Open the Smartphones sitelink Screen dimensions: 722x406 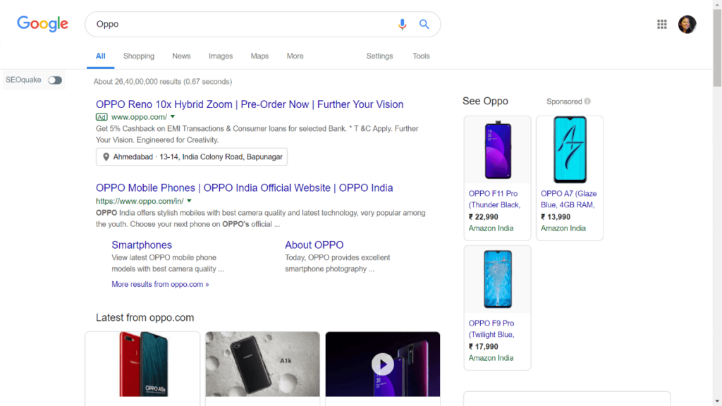pos(142,245)
